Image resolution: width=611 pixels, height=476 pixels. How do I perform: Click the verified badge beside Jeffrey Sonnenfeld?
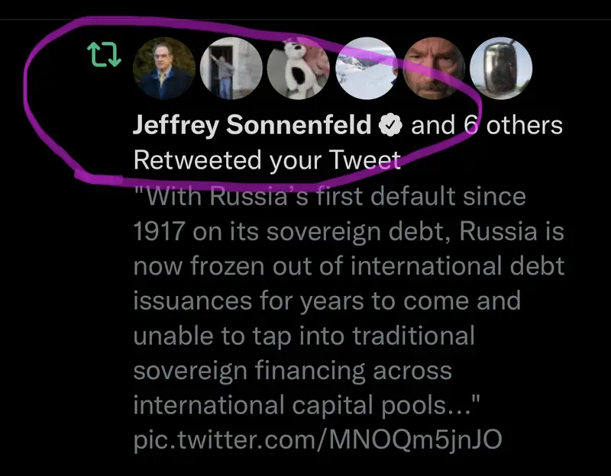coord(392,125)
